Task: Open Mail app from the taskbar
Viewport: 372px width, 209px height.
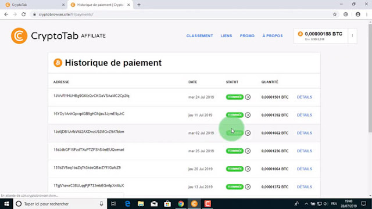Action: tap(154, 204)
